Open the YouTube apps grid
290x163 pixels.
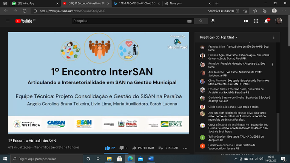[256, 21]
